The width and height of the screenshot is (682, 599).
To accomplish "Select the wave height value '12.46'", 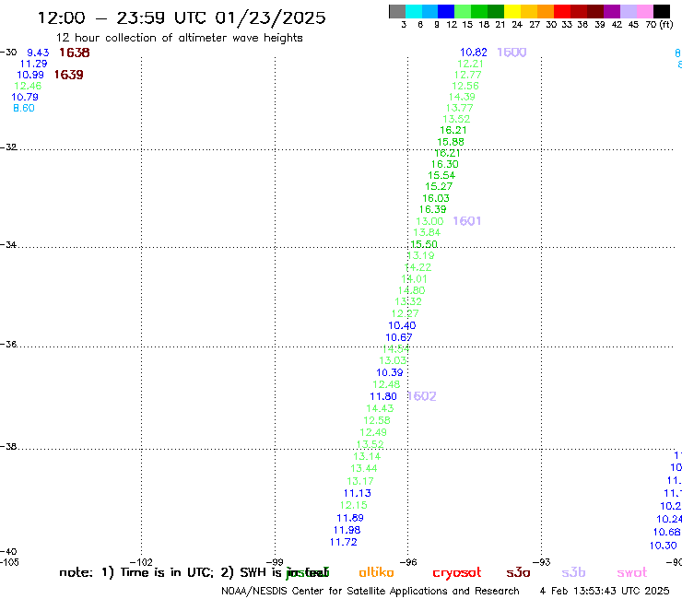I will click(28, 86).
